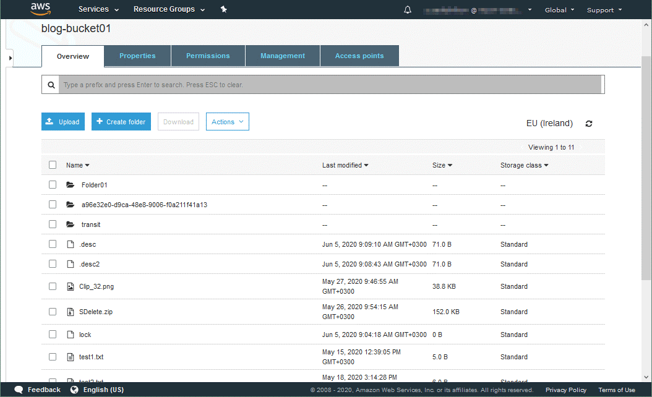Select the SDelete.zip checkbox
The image size is (652, 397).
coord(53,312)
